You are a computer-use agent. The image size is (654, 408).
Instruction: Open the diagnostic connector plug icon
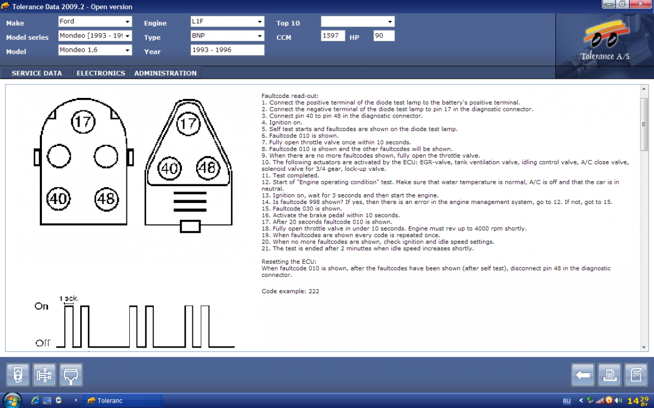pyautogui.click(x=71, y=375)
